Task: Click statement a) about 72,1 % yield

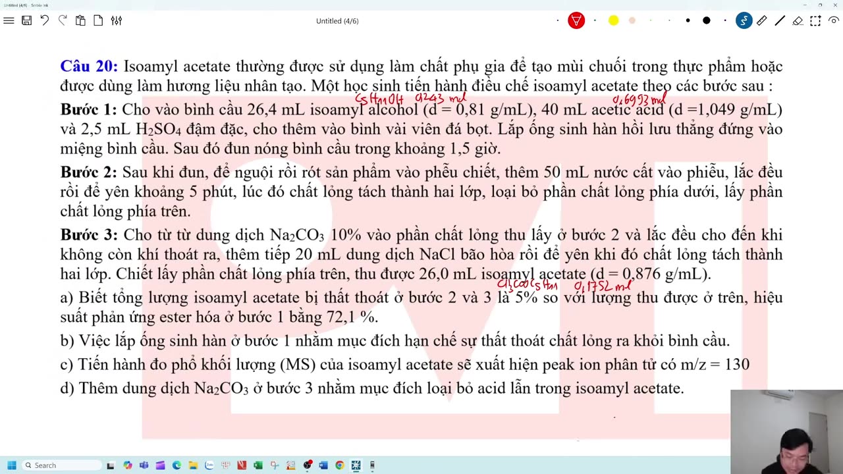Action: tap(421, 307)
